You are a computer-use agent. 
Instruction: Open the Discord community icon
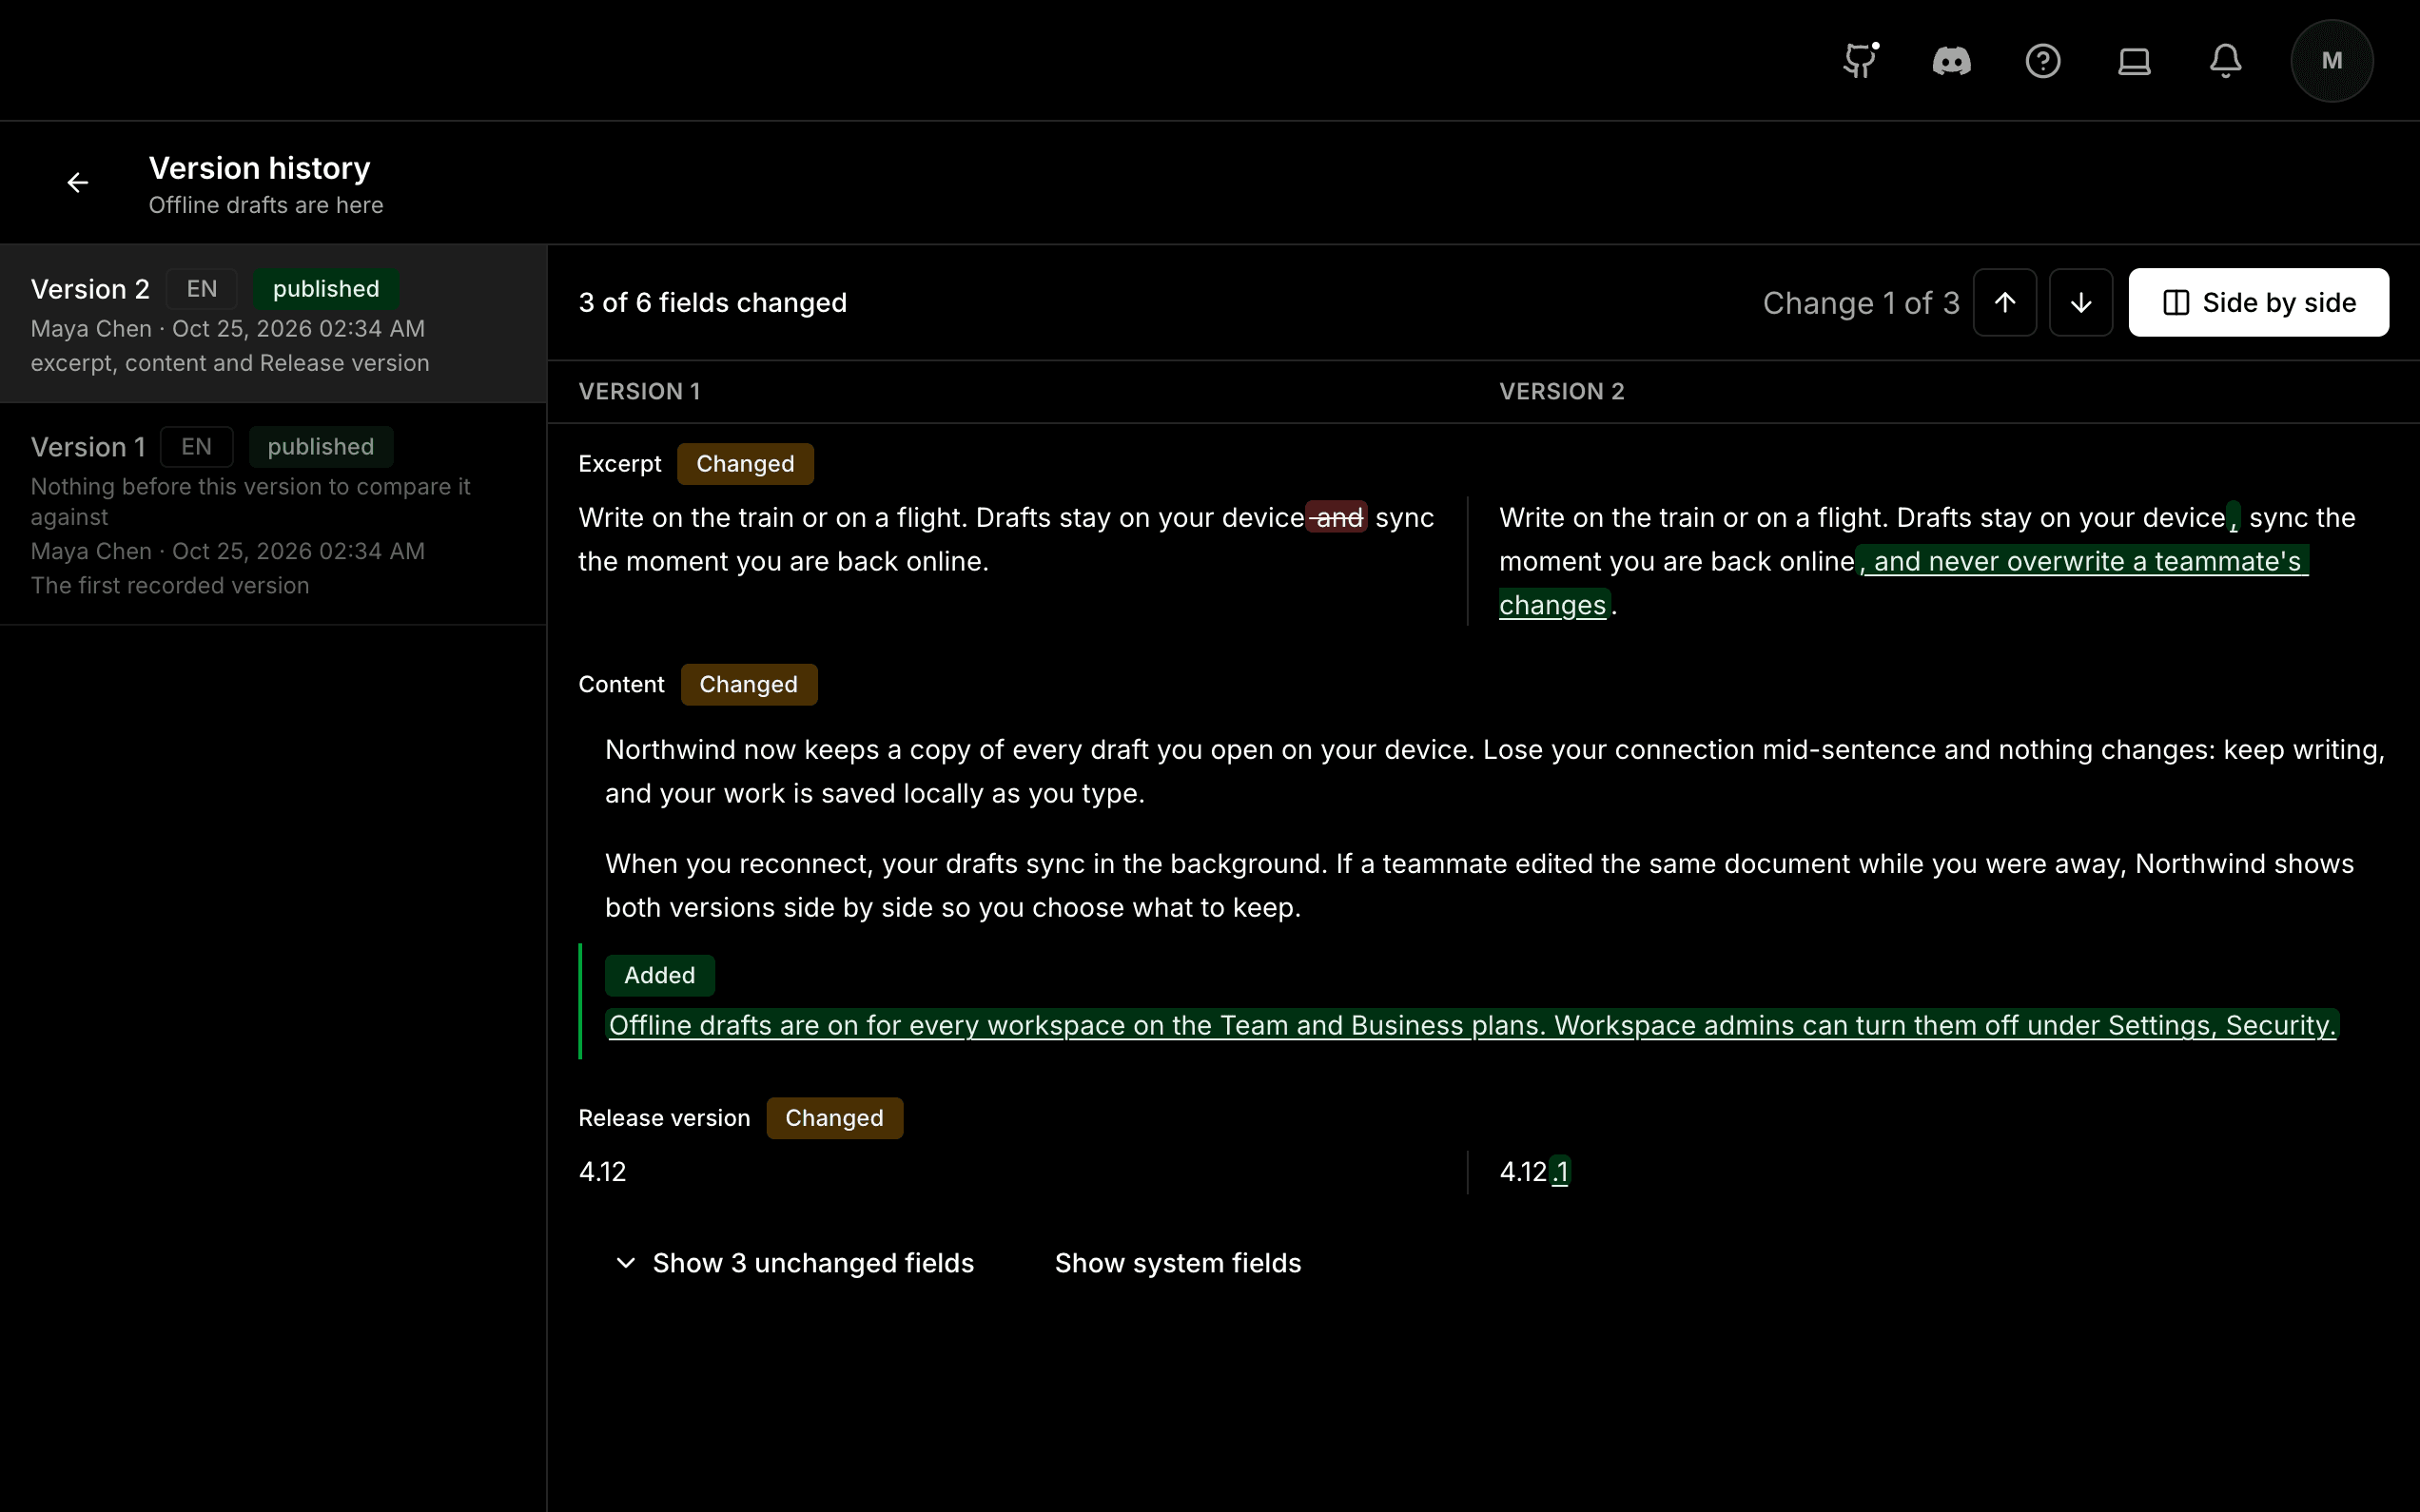pyautogui.click(x=1951, y=61)
